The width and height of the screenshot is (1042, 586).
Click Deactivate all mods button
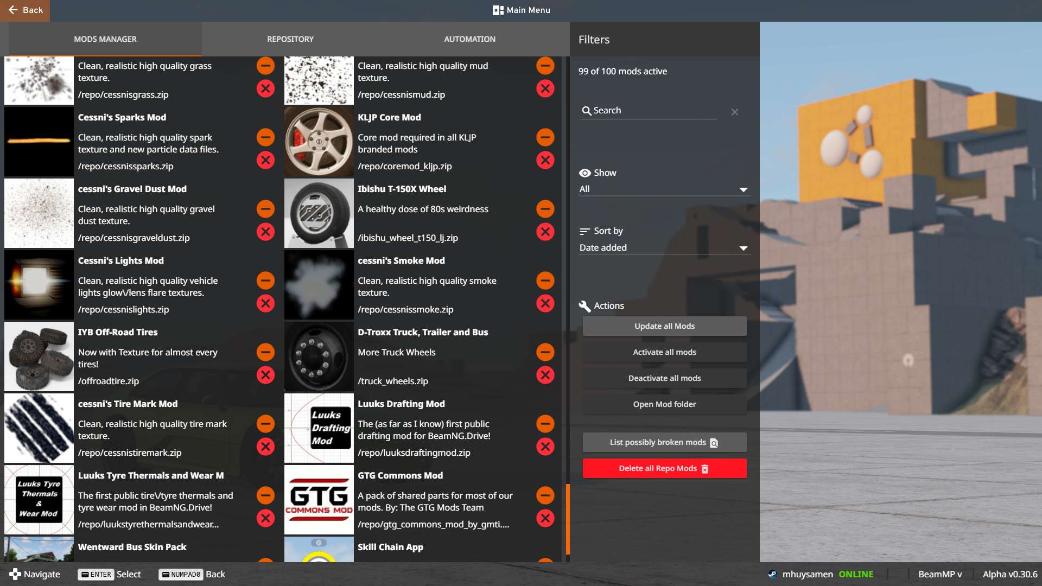(664, 378)
